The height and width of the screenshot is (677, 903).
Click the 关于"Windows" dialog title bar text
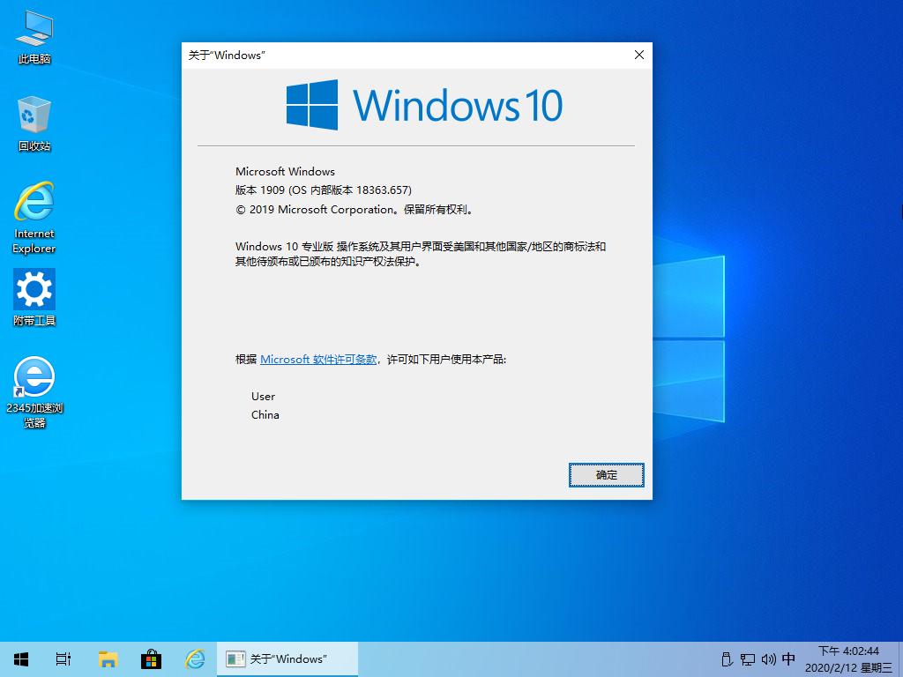pyautogui.click(x=227, y=56)
